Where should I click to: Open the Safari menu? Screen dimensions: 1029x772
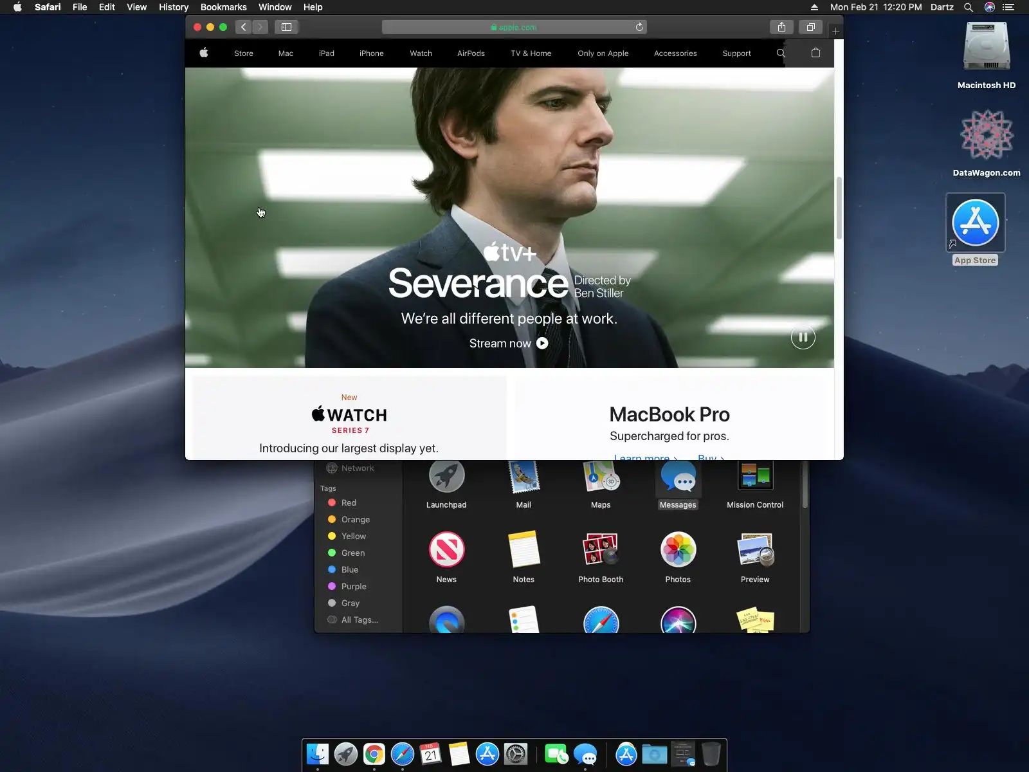(x=48, y=7)
